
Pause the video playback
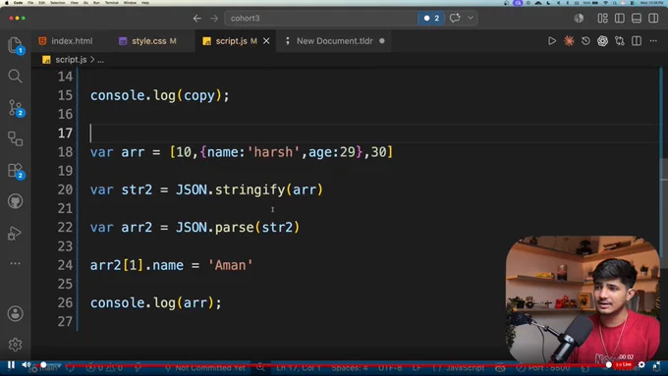[x=11, y=365]
